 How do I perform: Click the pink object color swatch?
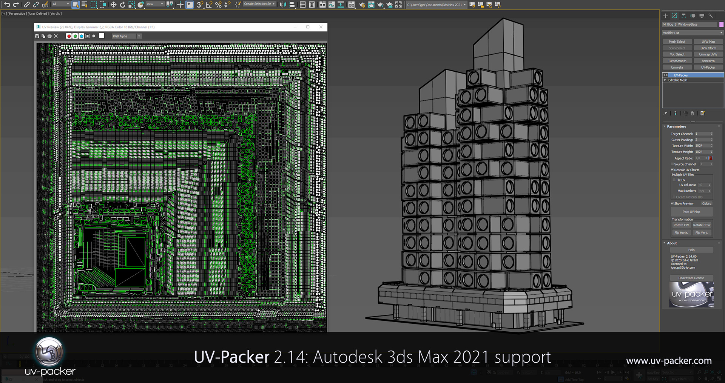click(721, 25)
